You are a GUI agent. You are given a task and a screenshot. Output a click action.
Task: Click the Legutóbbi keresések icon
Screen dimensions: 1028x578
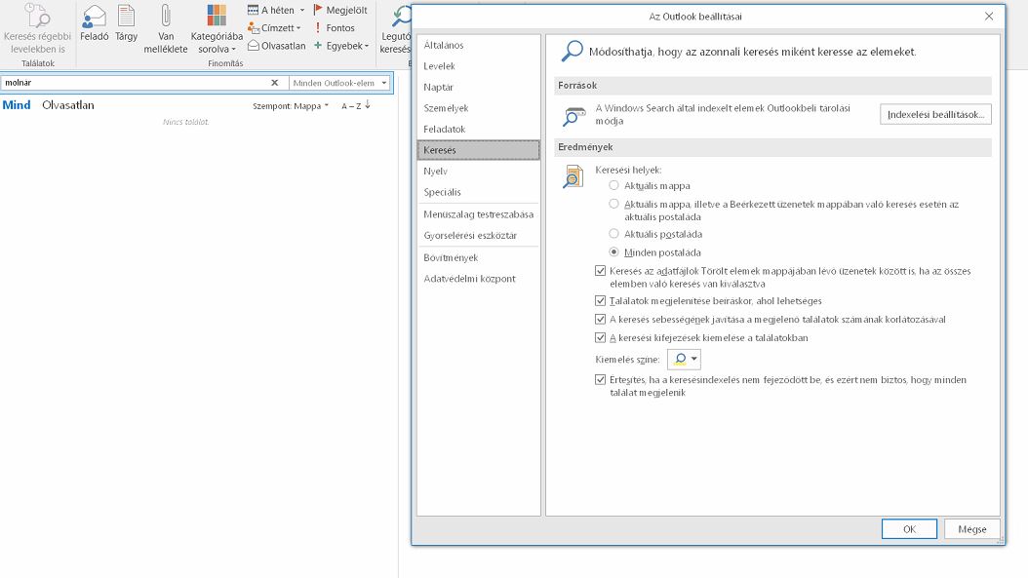coord(401,16)
